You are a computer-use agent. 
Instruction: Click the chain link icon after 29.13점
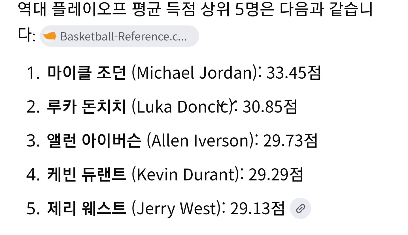pos(300,209)
